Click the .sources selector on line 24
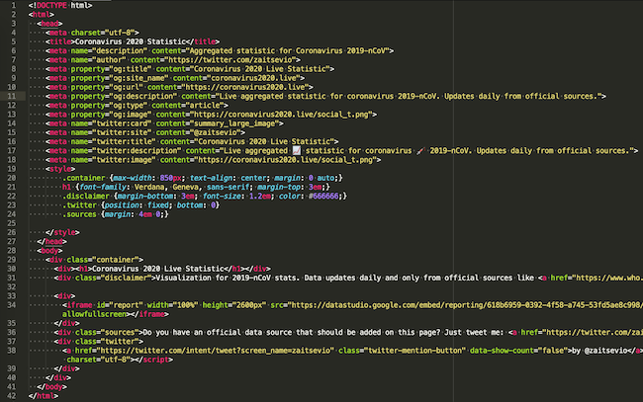 click(x=79, y=214)
